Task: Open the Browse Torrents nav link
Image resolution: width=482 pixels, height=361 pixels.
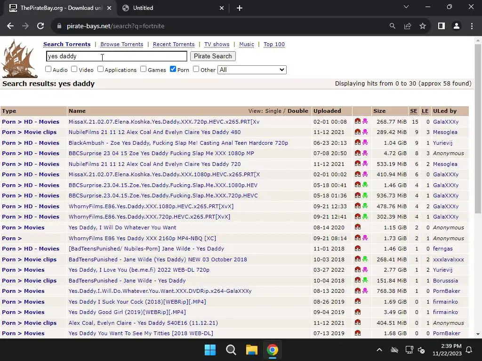Action: pos(122,44)
